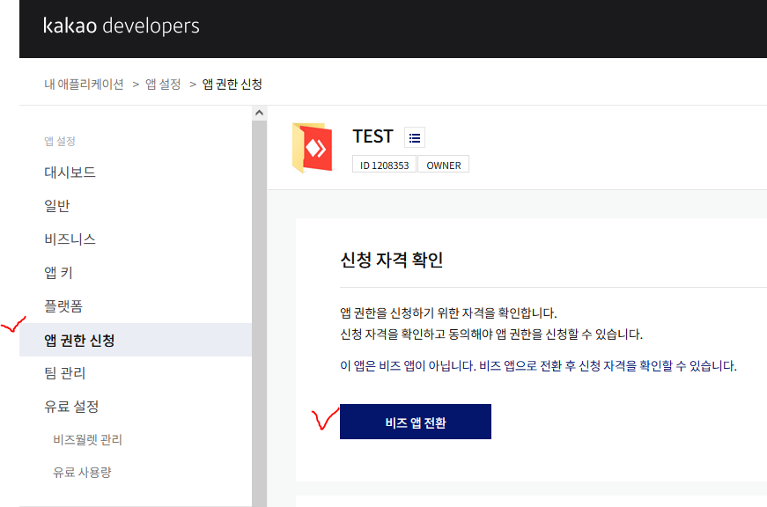Click the TEST app name

coord(372,136)
